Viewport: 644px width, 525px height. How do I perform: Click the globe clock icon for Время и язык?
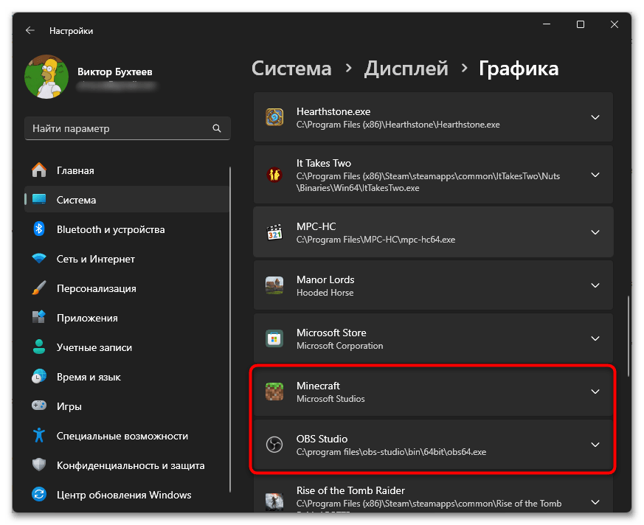click(x=39, y=376)
